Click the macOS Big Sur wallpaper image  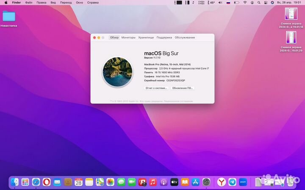coord(117,72)
